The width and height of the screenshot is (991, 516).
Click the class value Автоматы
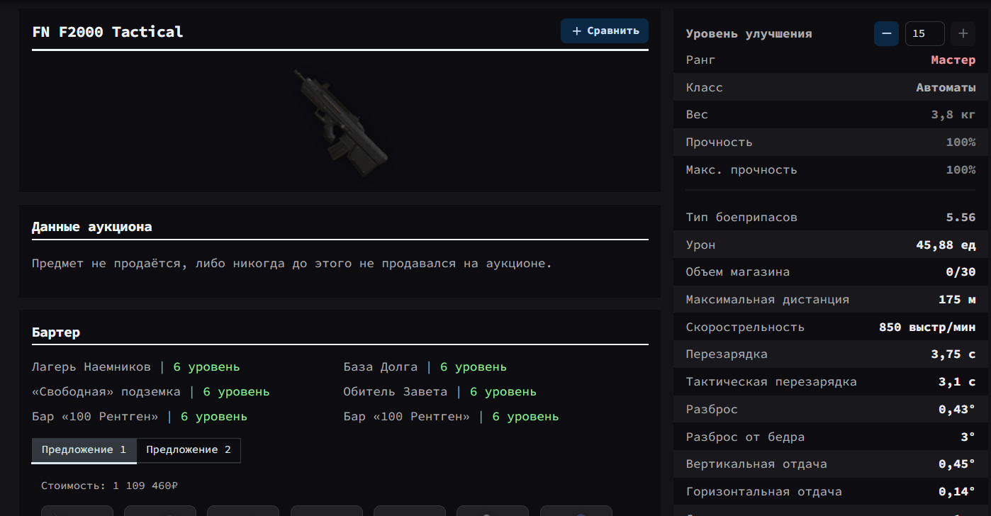coord(946,88)
